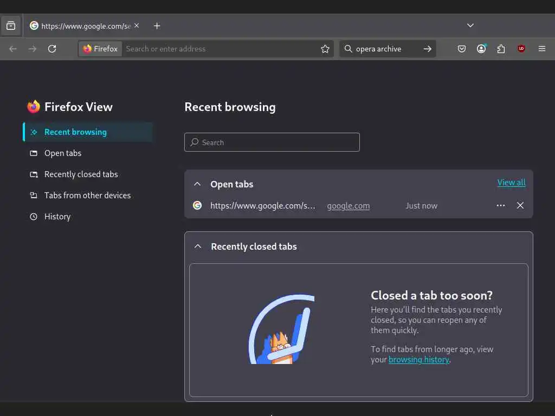Click the google.com domain link
This screenshot has height=416, width=555.
(349, 205)
